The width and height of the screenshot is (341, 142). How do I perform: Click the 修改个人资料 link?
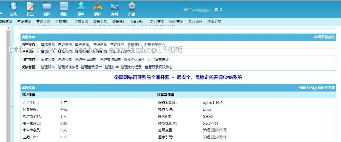pyautogui.click(x=135, y=60)
